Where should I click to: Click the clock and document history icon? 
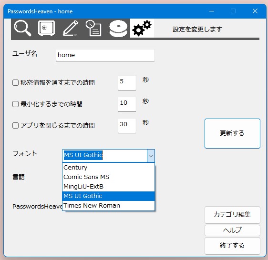pyautogui.click(x=93, y=28)
